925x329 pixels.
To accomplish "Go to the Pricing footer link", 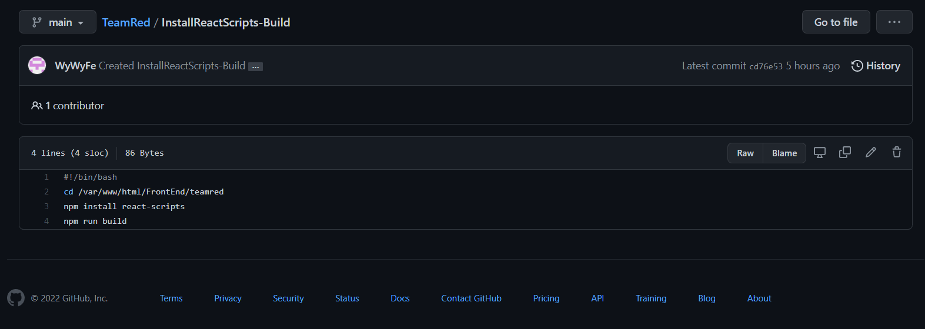I will click(546, 298).
